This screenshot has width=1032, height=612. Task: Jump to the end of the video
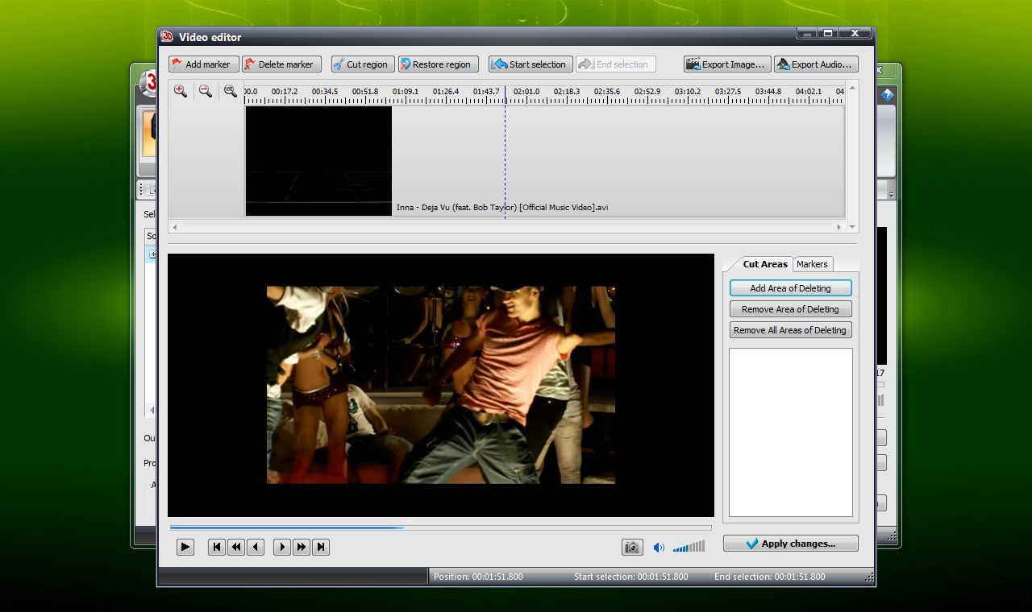(x=321, y=547)
